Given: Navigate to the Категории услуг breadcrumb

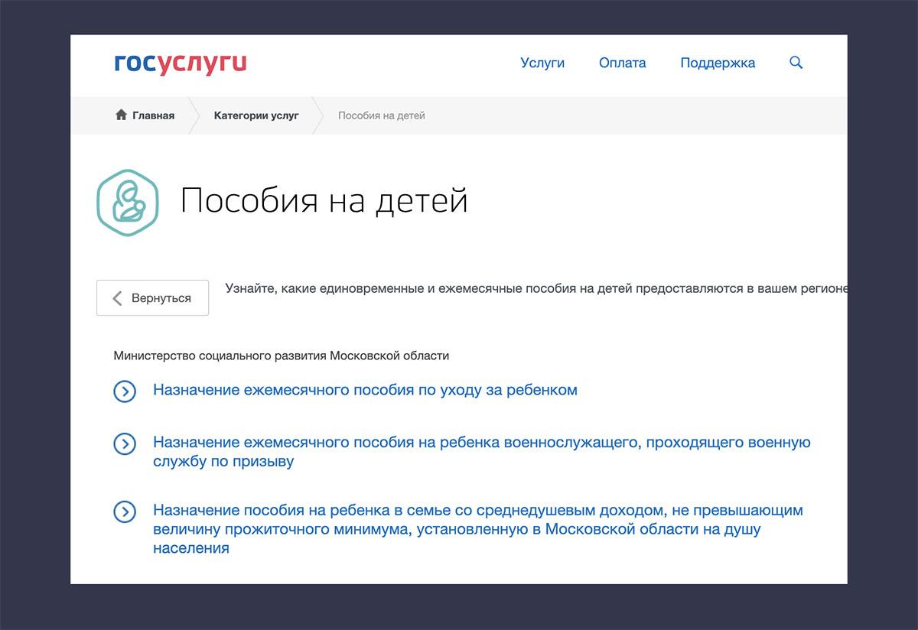Looking at the screenshot, I should [x=256, y=115].
